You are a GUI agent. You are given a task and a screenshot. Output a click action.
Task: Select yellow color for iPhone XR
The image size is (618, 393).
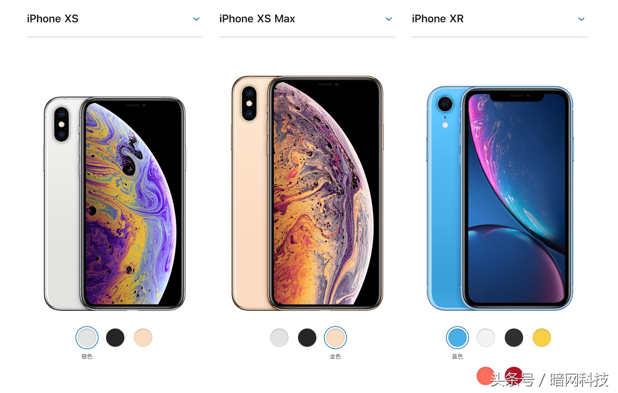point(542,338)
